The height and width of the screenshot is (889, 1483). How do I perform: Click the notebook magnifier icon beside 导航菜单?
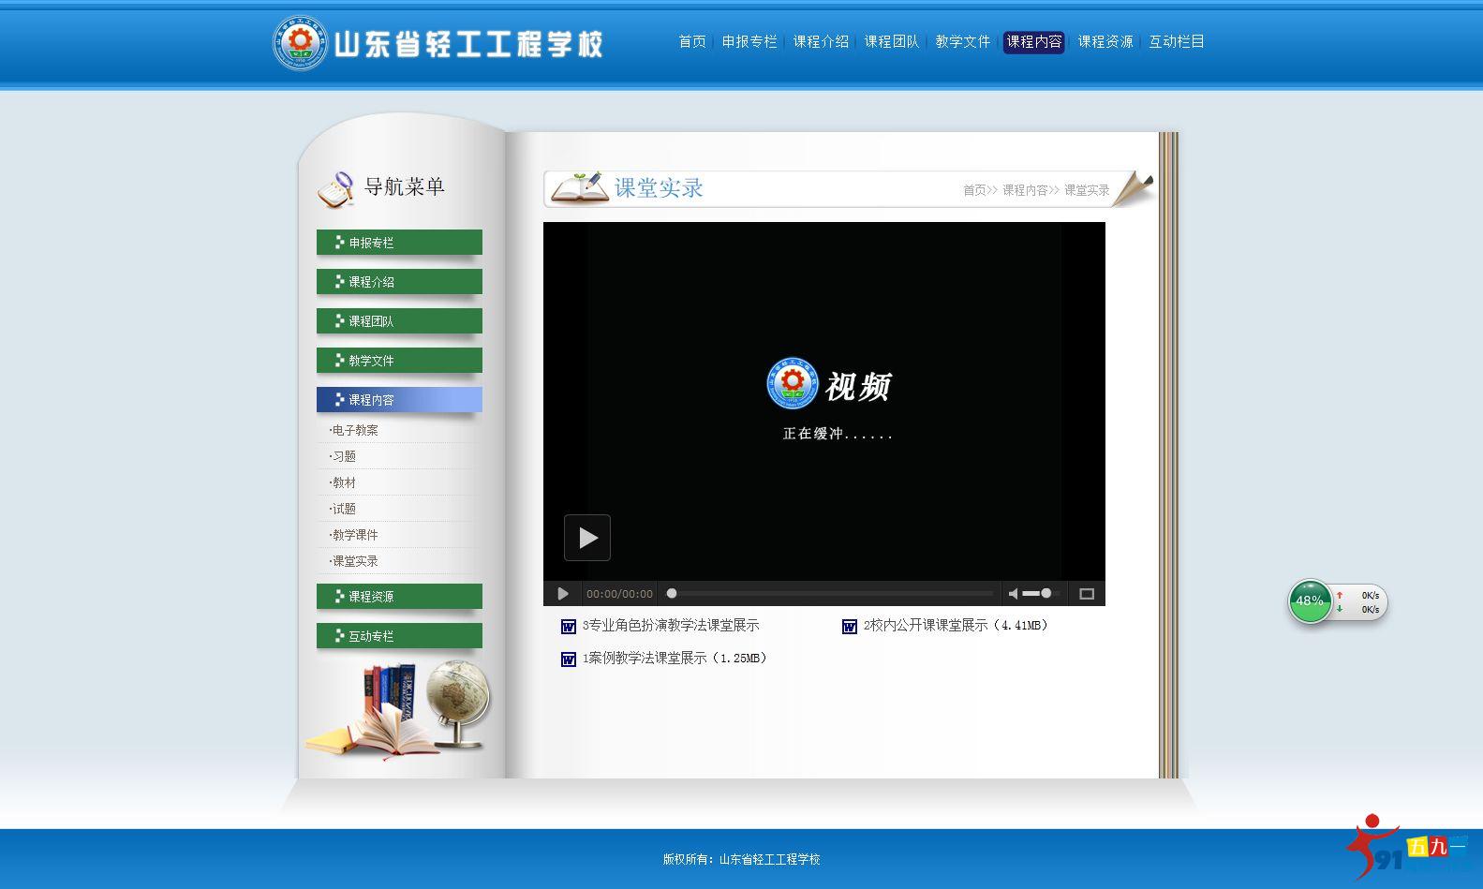(x=335, y=188)
